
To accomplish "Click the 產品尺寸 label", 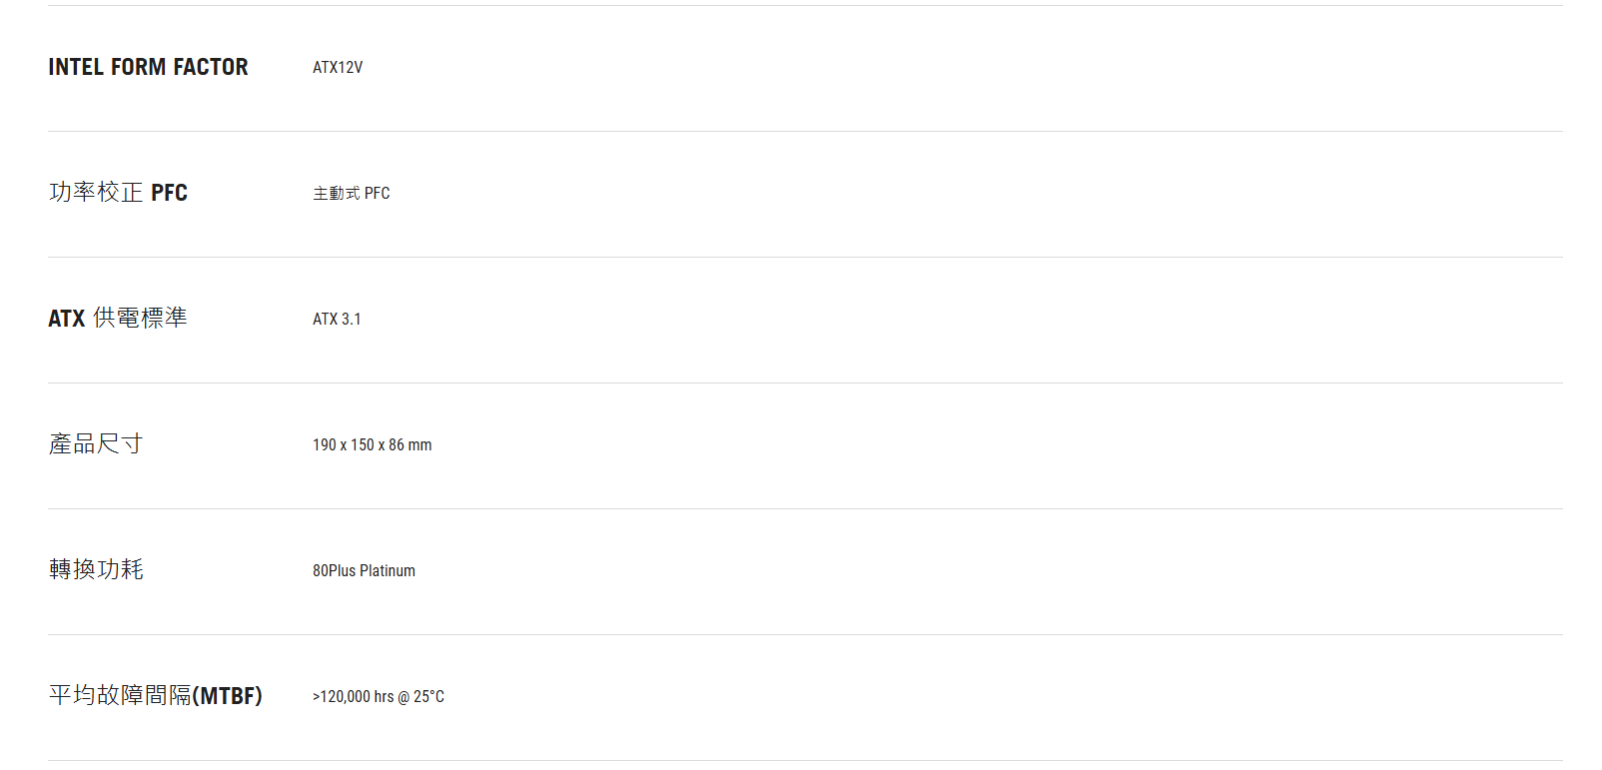I will tap(96, 444).
